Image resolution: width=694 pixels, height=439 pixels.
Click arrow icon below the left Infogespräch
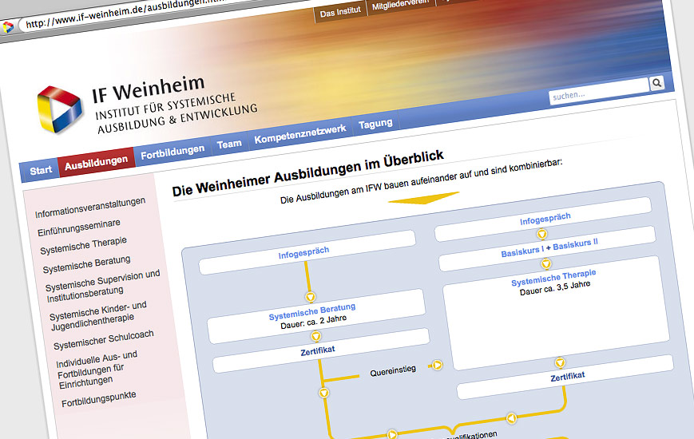pyautogui.click(x=311, y=296)
